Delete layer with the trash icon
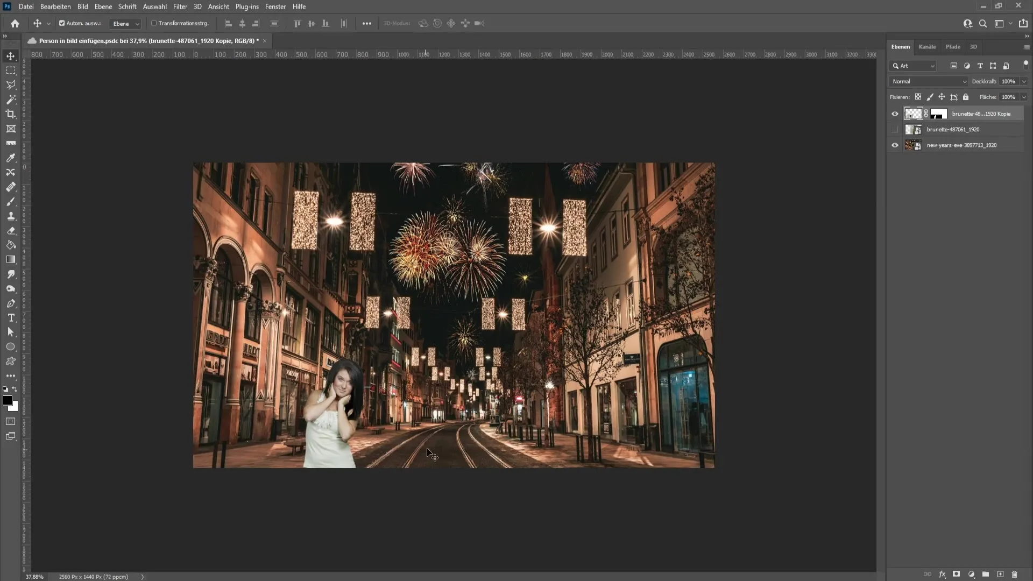The image size is (1033, 581). (x=1015, y=574)
